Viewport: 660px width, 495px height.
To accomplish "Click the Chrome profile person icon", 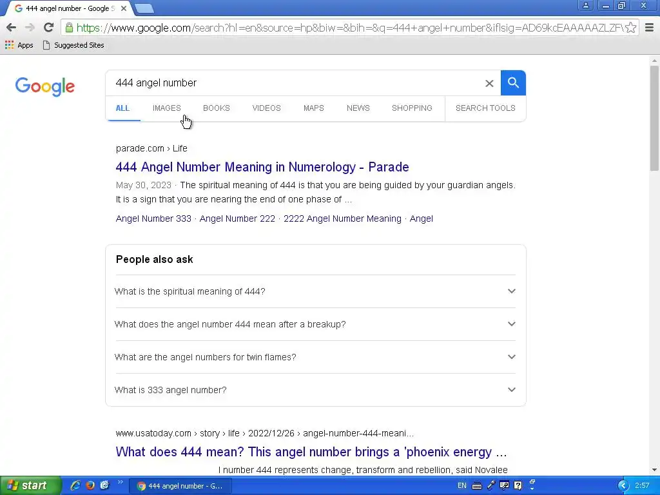I will click(x=585, y=5).
